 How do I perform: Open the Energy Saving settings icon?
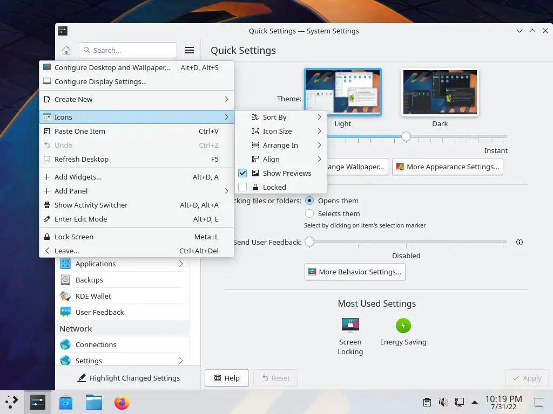[403, 325]
